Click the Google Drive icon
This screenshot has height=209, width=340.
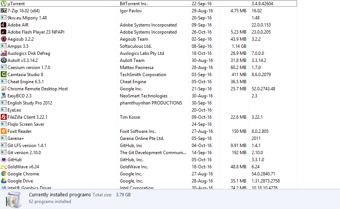[x=4, y=181]
